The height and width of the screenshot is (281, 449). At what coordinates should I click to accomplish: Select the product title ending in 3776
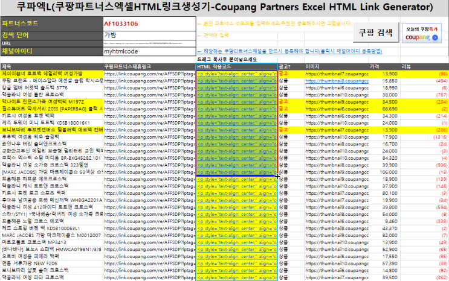pos(35,88)
